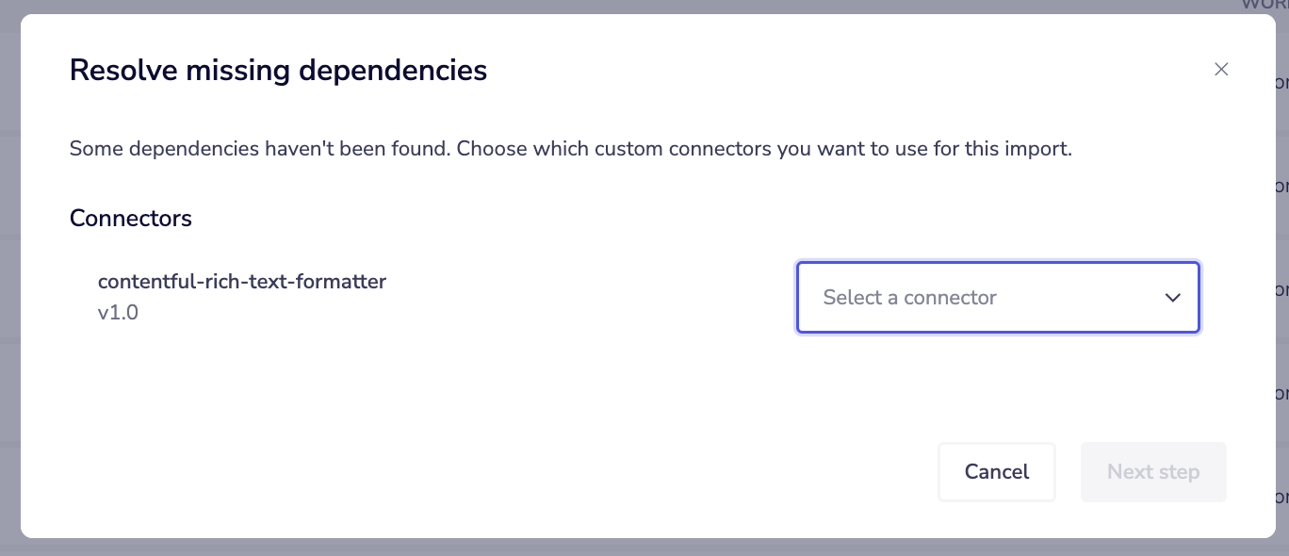This screenshot has height=556, width=1289.
Task: Expand connector choices for contentful-rich-text-formatter
Action: (997, 298)
